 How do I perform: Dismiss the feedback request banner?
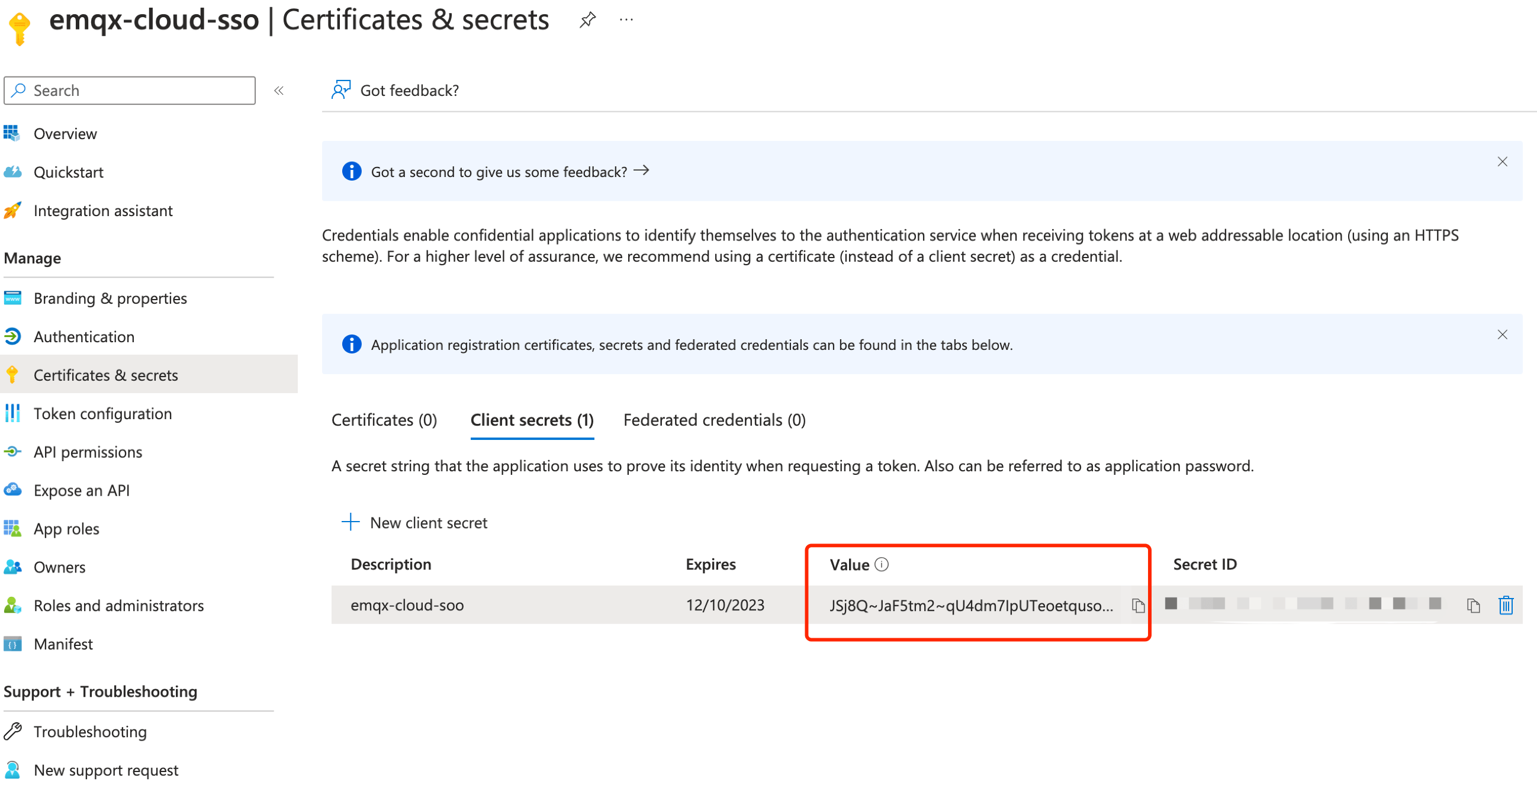click(x=1502, y=162)
